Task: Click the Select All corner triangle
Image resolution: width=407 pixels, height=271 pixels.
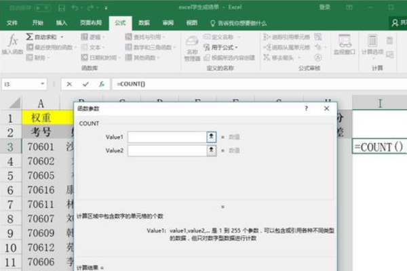Action: (15, 103)
